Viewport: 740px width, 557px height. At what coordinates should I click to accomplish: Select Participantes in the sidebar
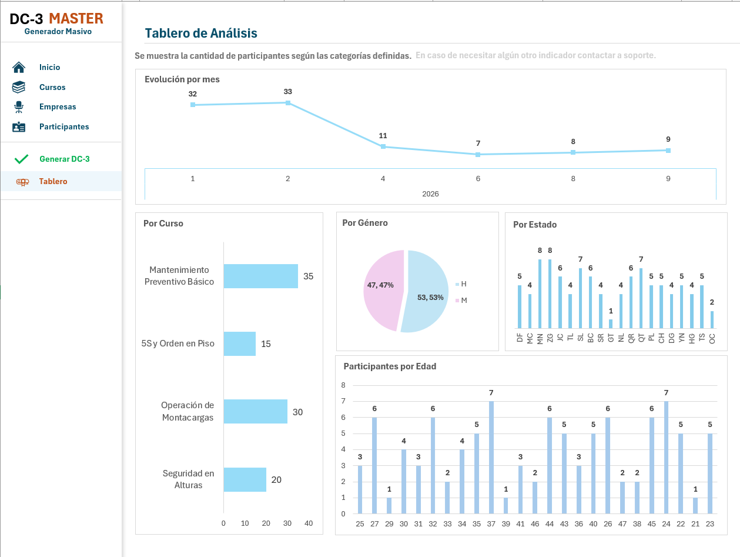[x=64, y=127]
